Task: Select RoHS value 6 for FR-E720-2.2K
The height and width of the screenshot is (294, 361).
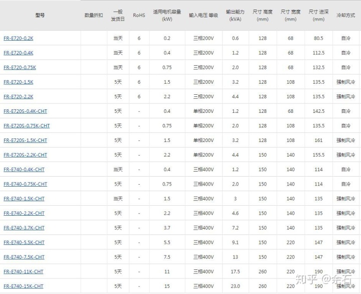Action: [x=139, y=96]
